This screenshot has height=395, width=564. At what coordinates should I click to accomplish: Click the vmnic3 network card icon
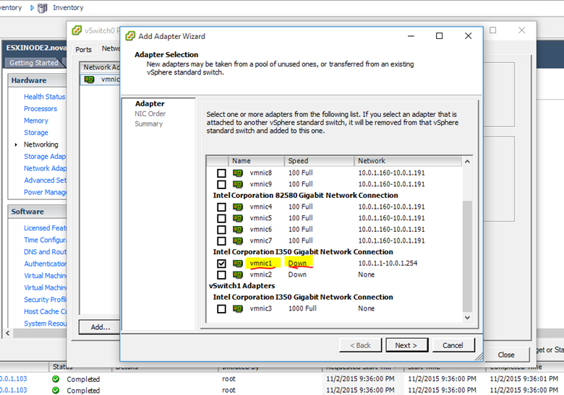tap(238, 309)
